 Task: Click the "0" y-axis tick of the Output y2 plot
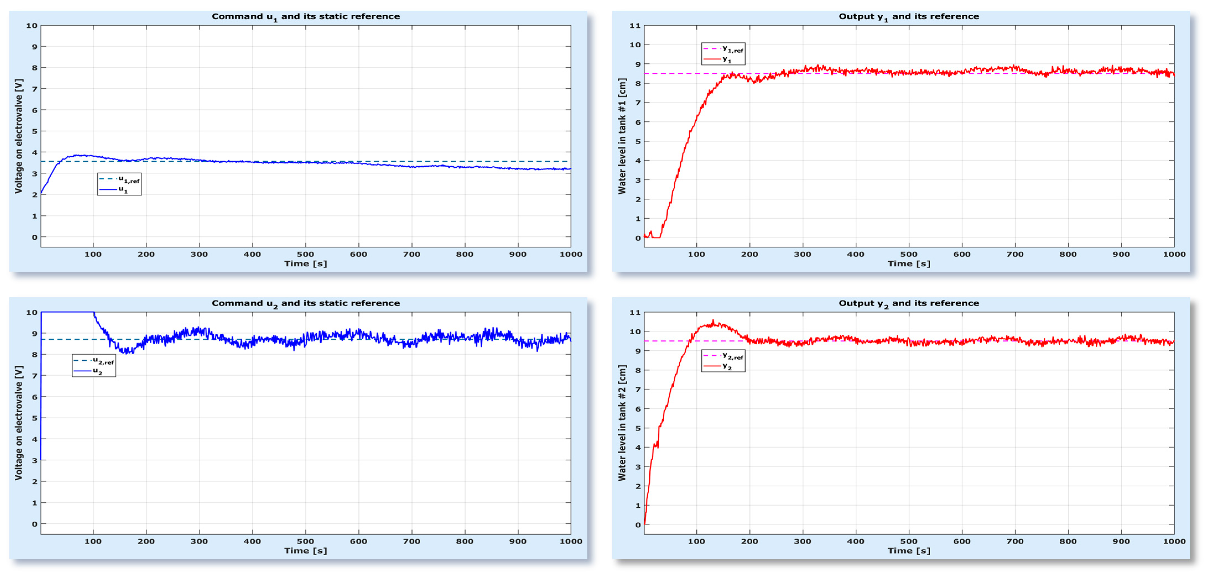tap(637, 524)
